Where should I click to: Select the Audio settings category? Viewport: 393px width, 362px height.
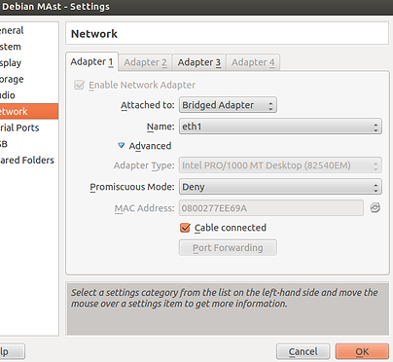[29, 95]
